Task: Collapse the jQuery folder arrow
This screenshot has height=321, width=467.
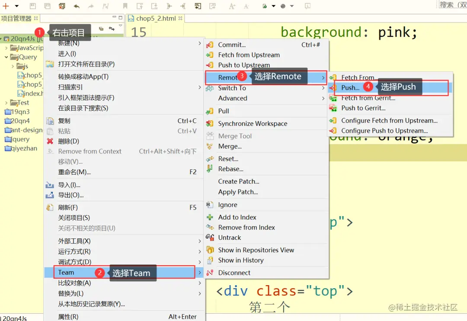Action: (6, 57)
